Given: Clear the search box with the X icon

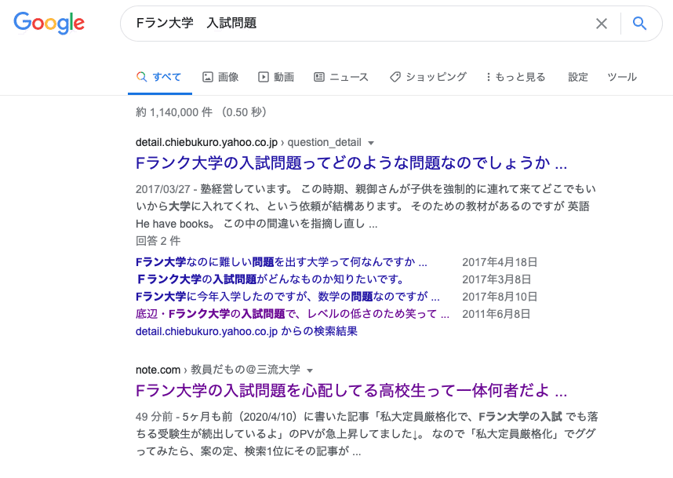Looking at the screenshot, I should pyautogui.click(x=602, y=24).
